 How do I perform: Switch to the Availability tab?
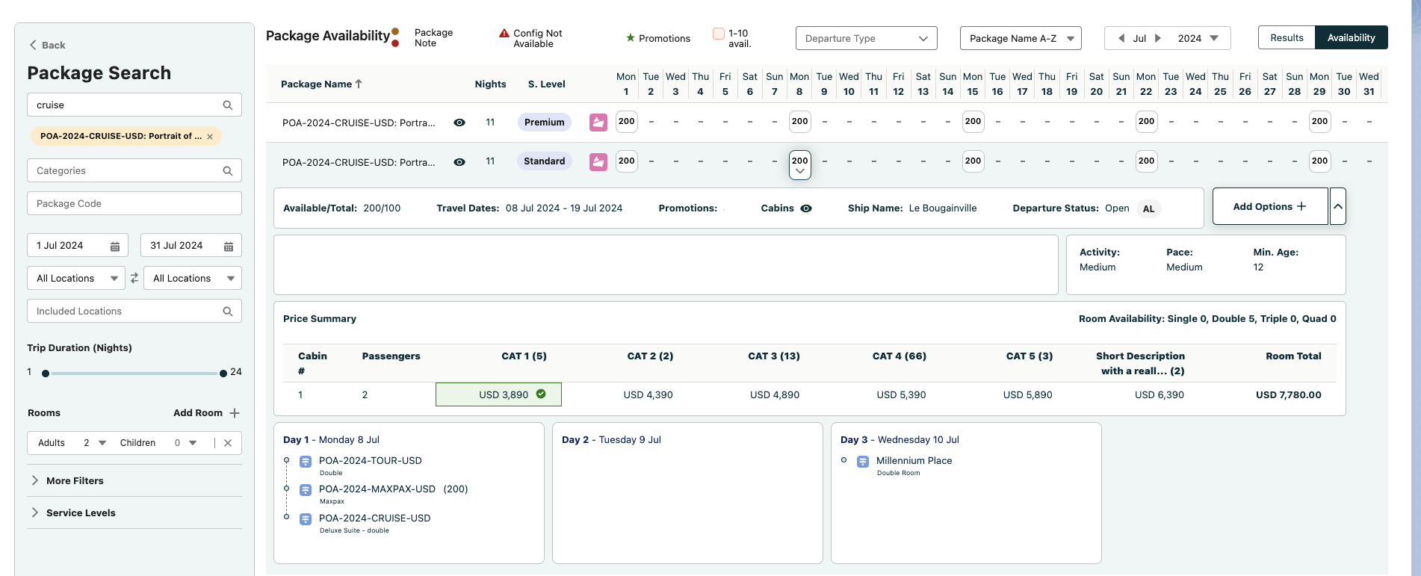tap(1351, 37)
